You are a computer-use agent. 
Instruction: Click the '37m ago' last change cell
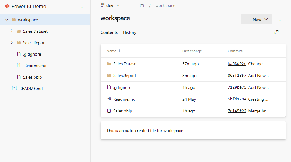click(190, 64)
